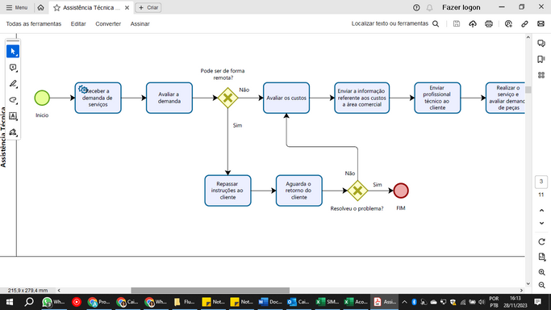
Task: Close the Assistência Técnica tab
Action: click(x=127, y=8)
